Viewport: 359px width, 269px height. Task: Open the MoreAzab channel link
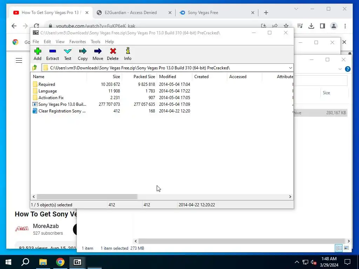click(x=46, y=226)
